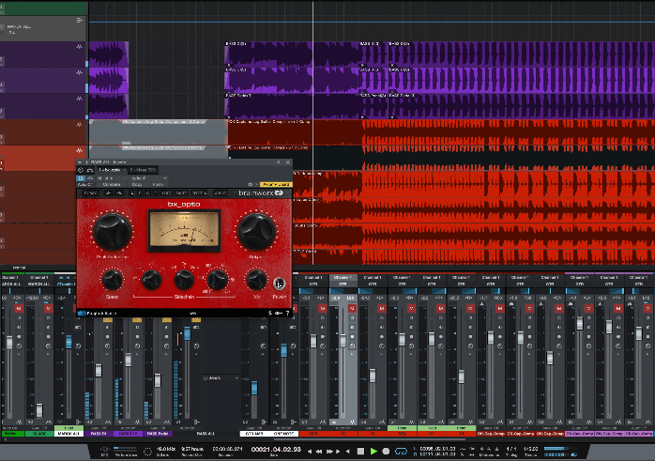Click the Paste button in the plugin header

[x=158, y=184]
